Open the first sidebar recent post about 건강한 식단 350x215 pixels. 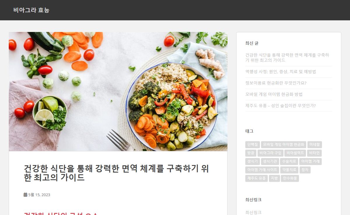(x=287, y=58)
